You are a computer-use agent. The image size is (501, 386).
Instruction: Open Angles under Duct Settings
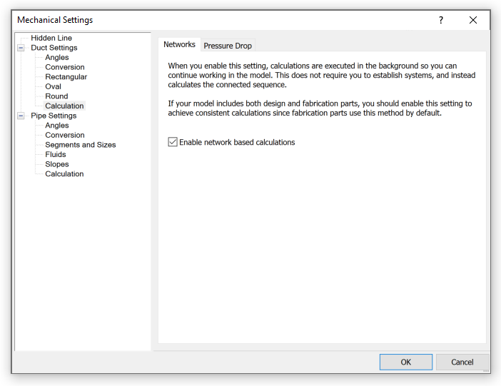click(57, 58)
